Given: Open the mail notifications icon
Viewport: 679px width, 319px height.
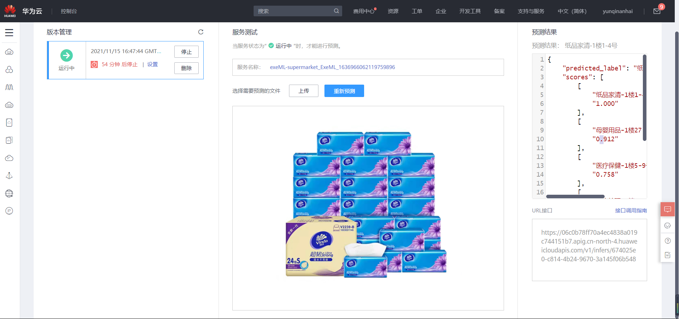Looking at the screenshot, I should [657, 11].
